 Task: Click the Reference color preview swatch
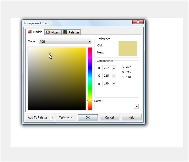127,49
